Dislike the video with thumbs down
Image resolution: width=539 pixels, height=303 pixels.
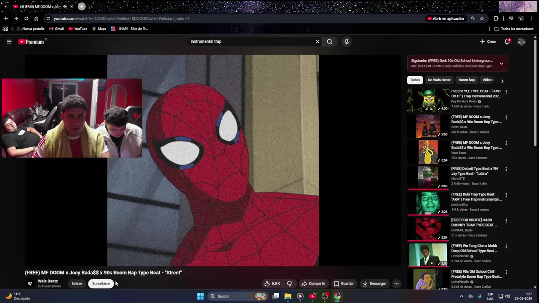coord(290,284)
